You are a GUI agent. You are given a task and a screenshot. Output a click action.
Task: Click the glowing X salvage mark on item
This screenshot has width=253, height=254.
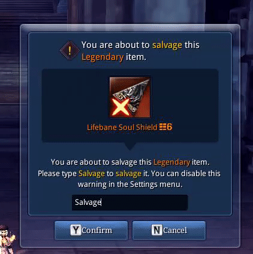120,107
